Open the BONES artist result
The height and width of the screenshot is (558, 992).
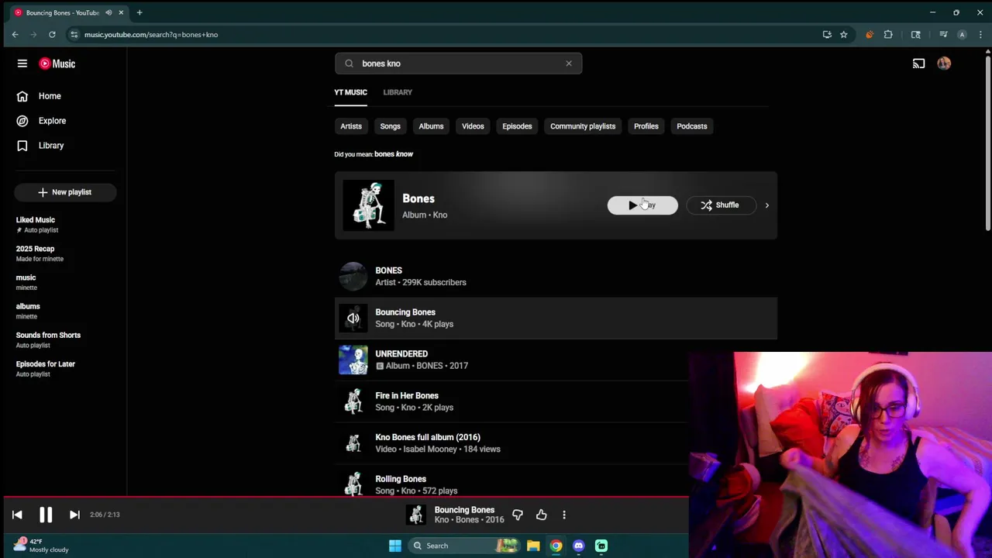[556, 276]
